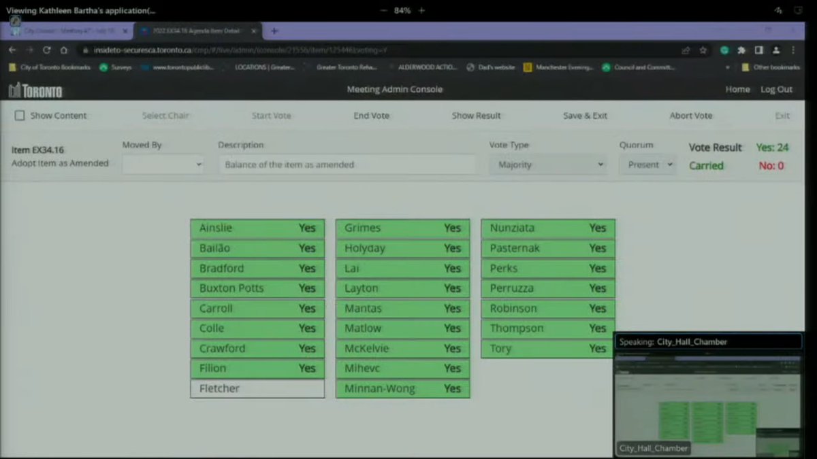Click the 'Item EX34.16' label
Screen dimensions: 817x459
tap(37, 150)
